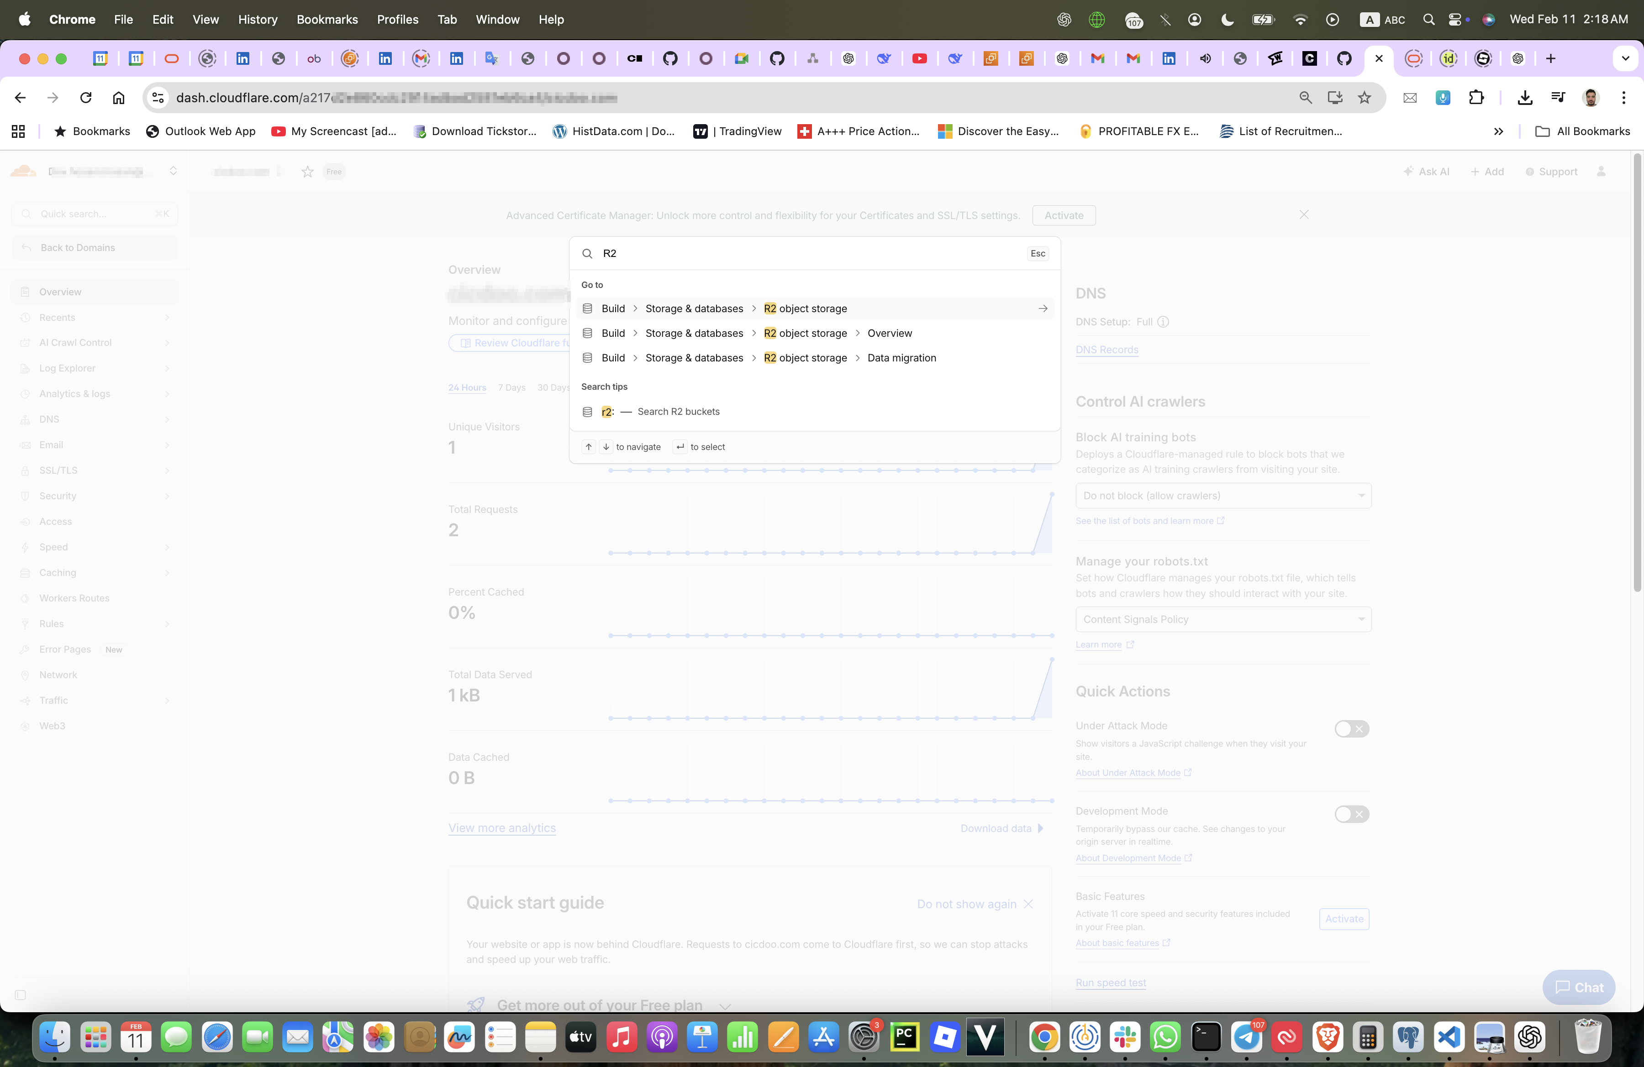
Task: Star the domain as favorite
Action: tap(307, 172)
